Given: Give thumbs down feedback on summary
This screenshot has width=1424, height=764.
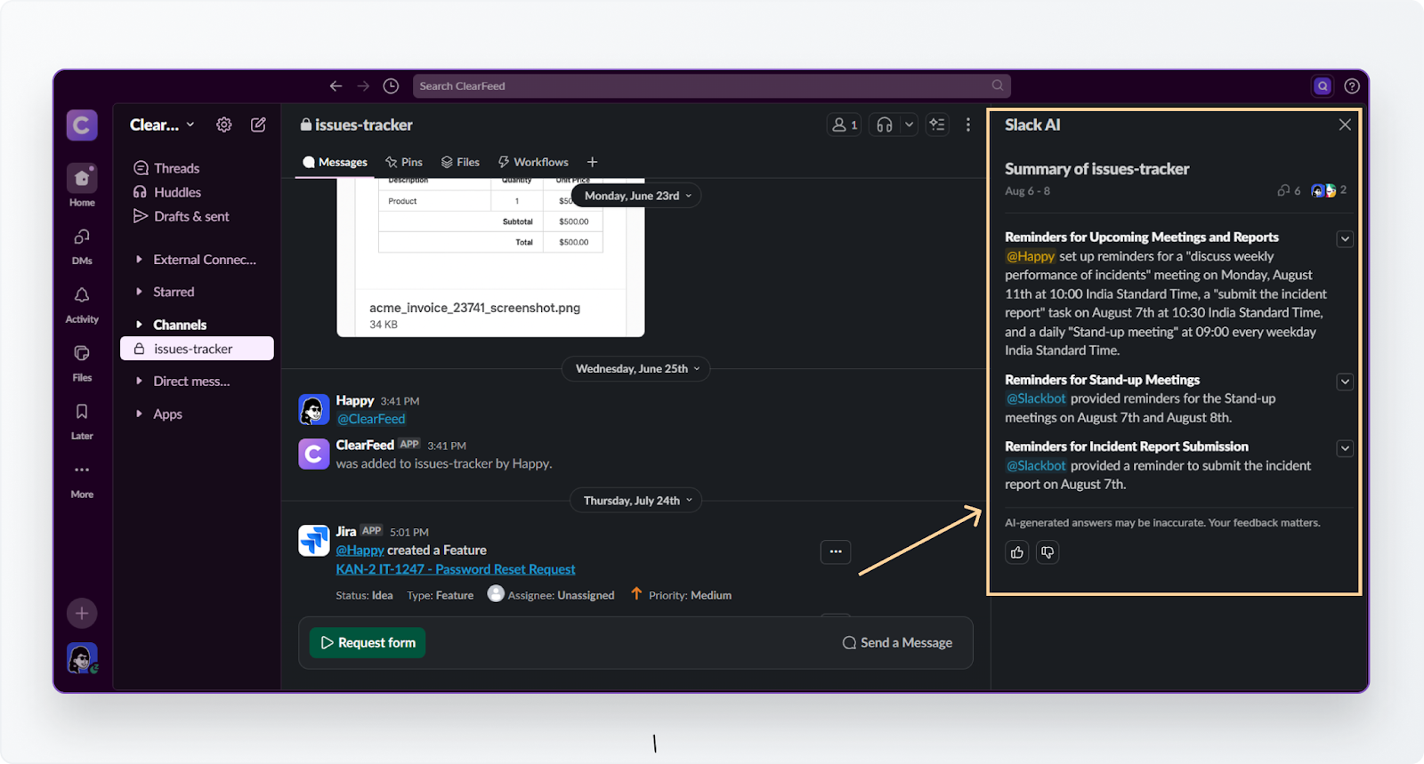Looking at the screenshot, I should [1048, 552].
